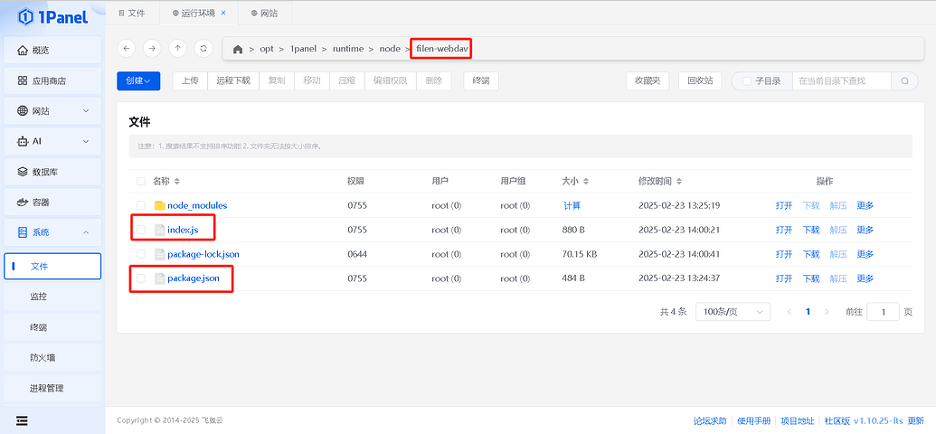The image size is (936, 434).
Task: Click the index.js file icon
Action: click(x=159, y=230)
